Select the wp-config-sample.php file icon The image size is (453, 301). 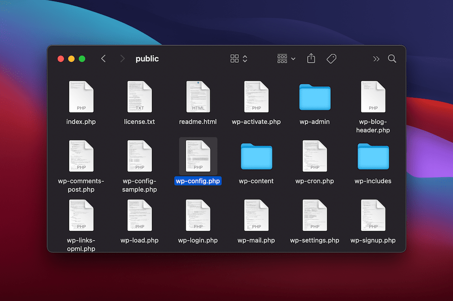coord(140,156)
